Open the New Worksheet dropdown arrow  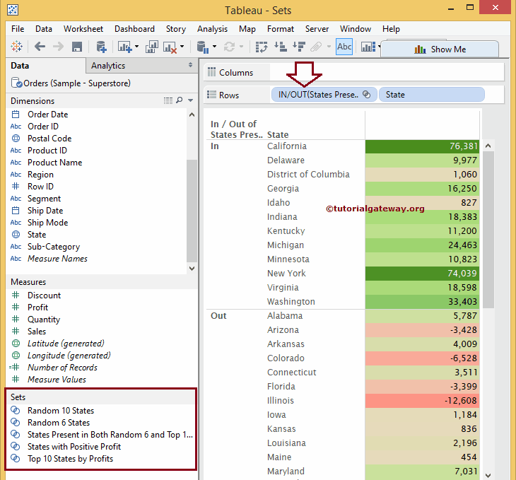click(136, 47)
